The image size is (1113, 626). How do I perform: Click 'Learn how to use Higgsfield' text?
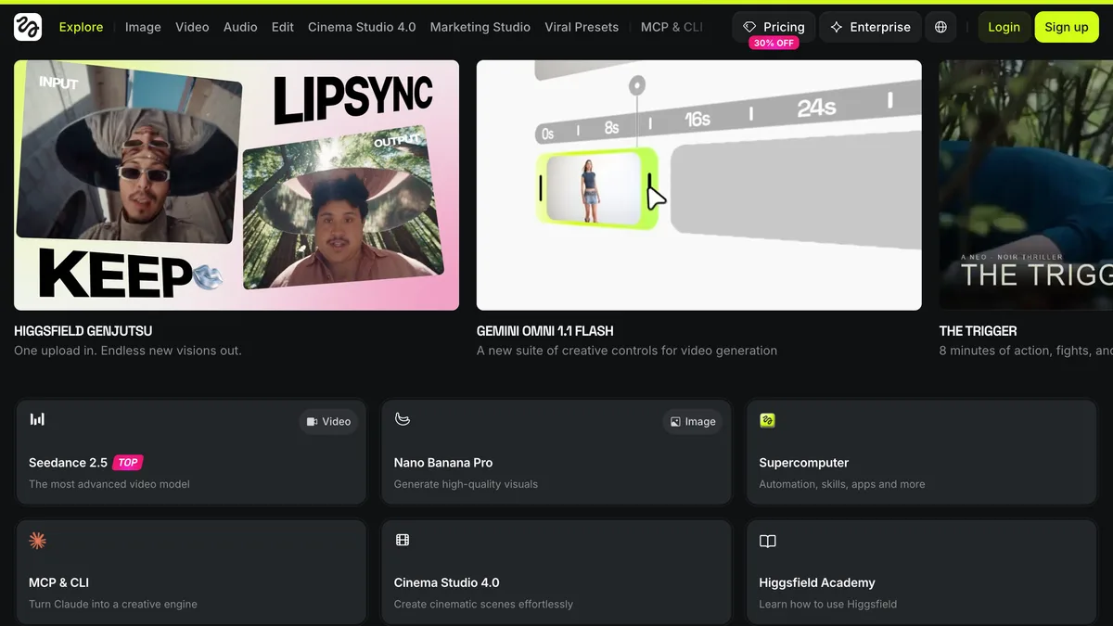(x=829, y=604)
